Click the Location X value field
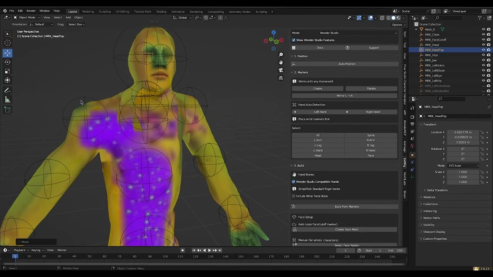 coord(463,132)
